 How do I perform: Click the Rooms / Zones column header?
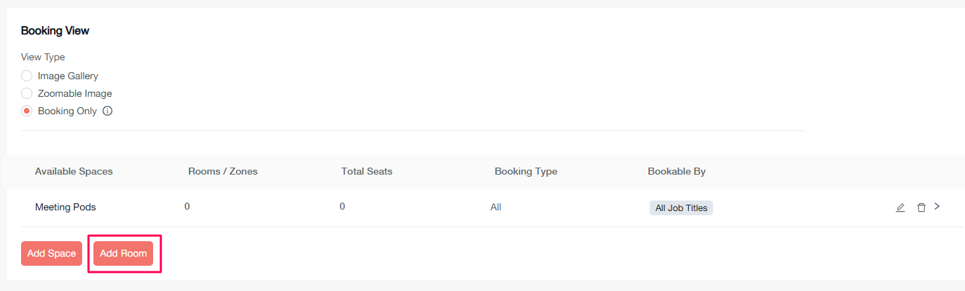click(223, 171)
